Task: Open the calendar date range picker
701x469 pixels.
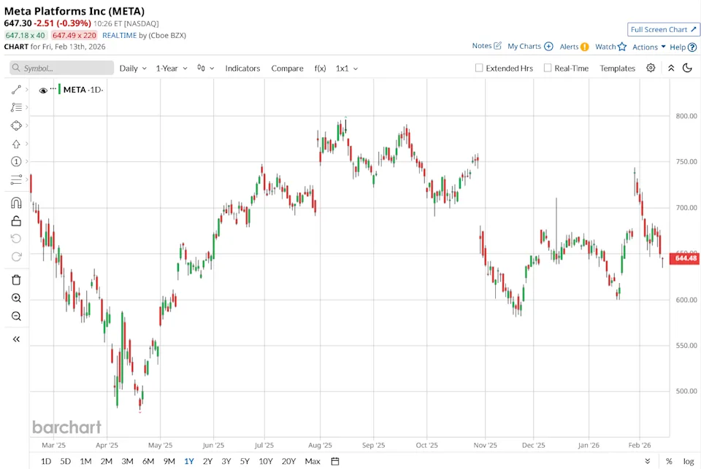Action: pyautogui.click(x=335, y=461)
